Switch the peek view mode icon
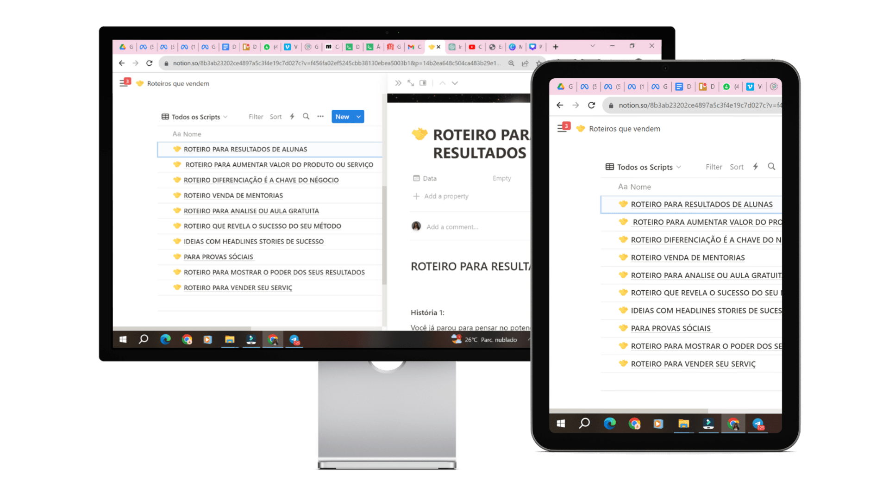 coord(423,83)
